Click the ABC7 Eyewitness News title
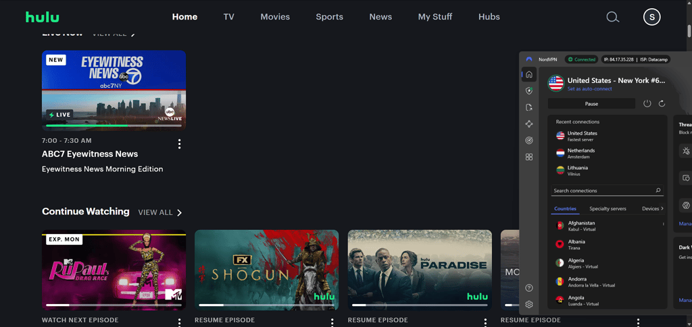 click(90, 154)
